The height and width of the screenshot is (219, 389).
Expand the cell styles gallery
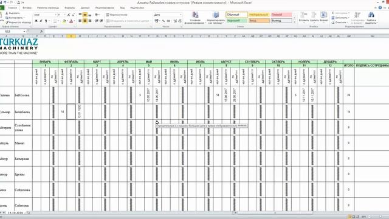coord(294,23)
